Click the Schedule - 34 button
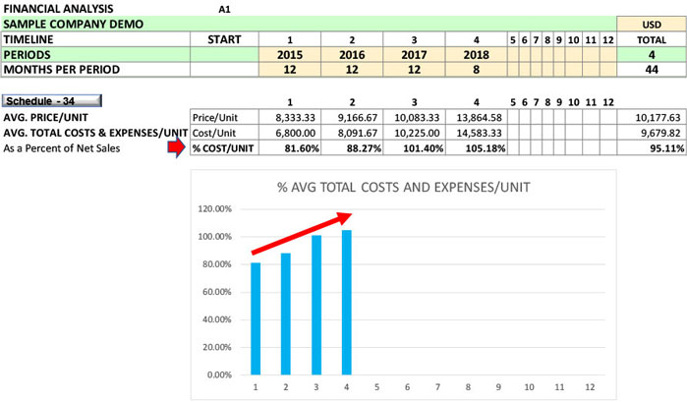This screenshot has width=687, height=402. coord(52,101)
